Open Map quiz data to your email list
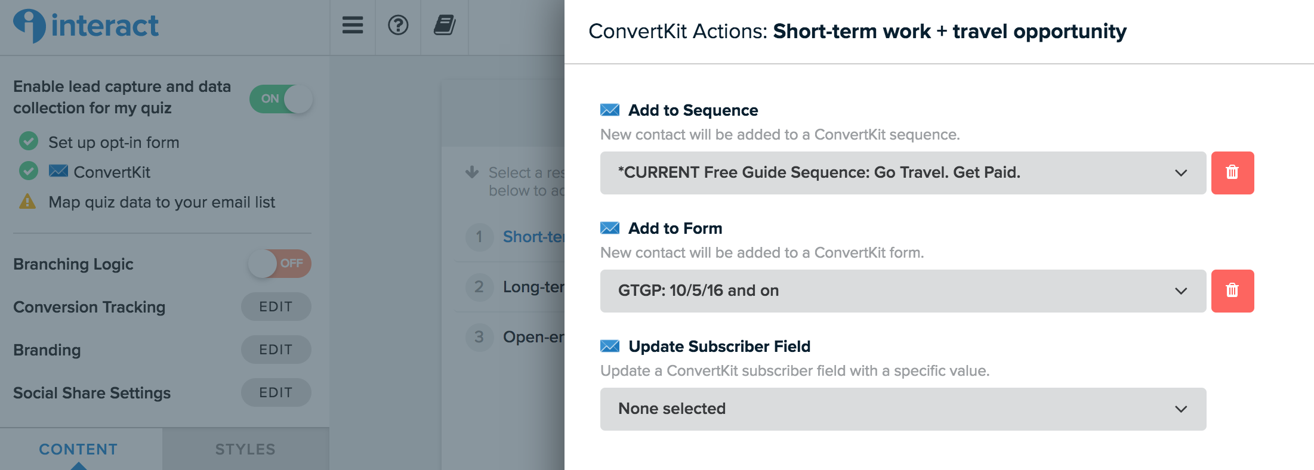 (162, 202)
